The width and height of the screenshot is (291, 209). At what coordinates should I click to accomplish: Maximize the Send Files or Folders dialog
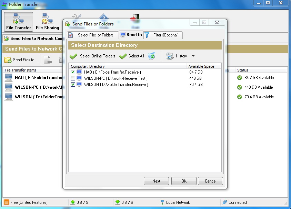click(204, 22)
